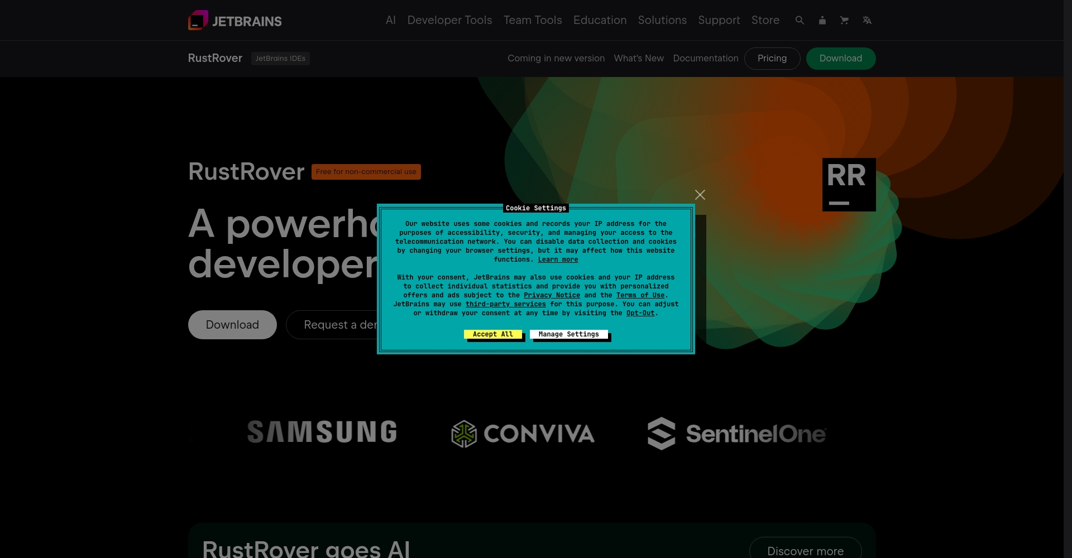
Task: Open Manage Settings for cookies
Action: 569,334
